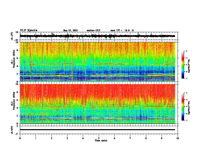Click the "-3" label on ch.1 colorbar
This screenshot has height=155, width=200.
(x=186, y=51)
